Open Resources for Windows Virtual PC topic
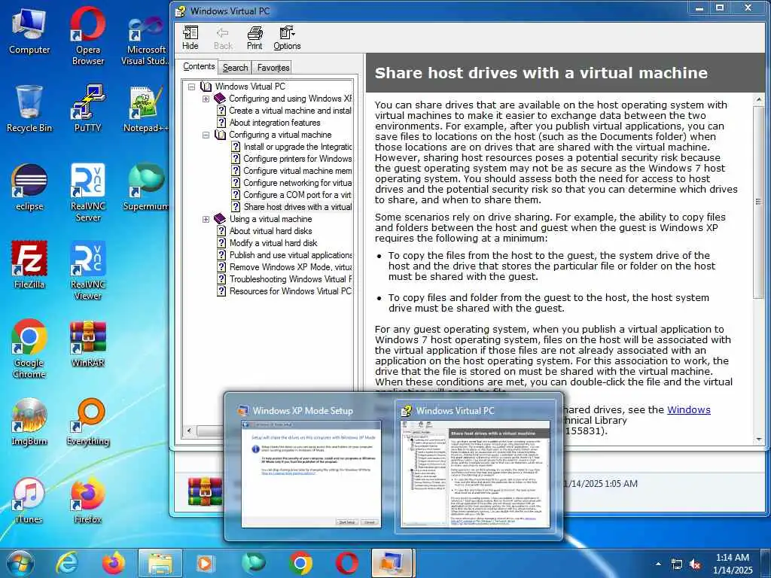The width and height of the screenshot is (771, 578). pyautogui.click(x=285, y=291)
